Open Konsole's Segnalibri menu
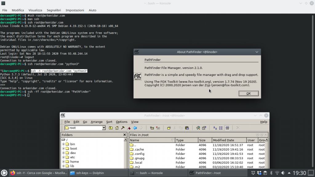Image resolution: width=315 pixels, height=177 pixels. coord(54,10)
